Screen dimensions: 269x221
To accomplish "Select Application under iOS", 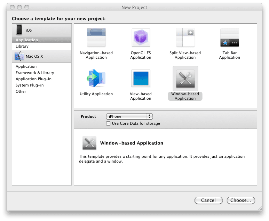I will pyautogui.click(x=42, y=40).
